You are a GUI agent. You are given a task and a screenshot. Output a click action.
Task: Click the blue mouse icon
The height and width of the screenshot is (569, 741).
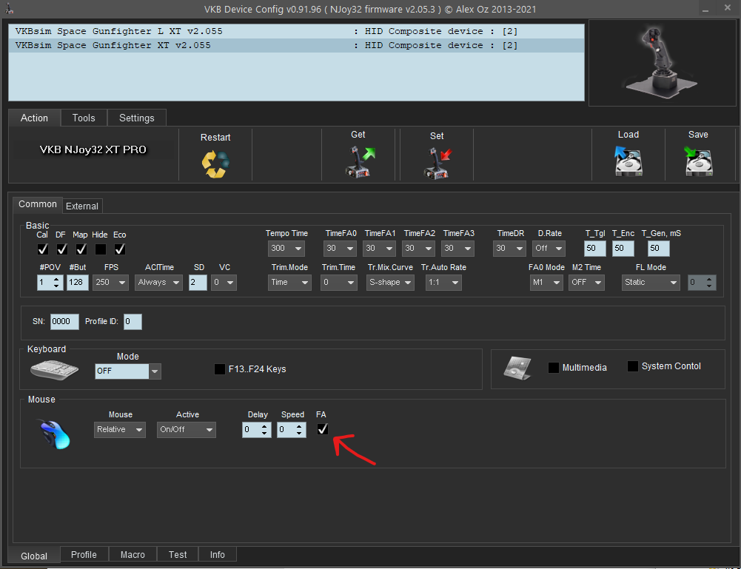(55, 434)
